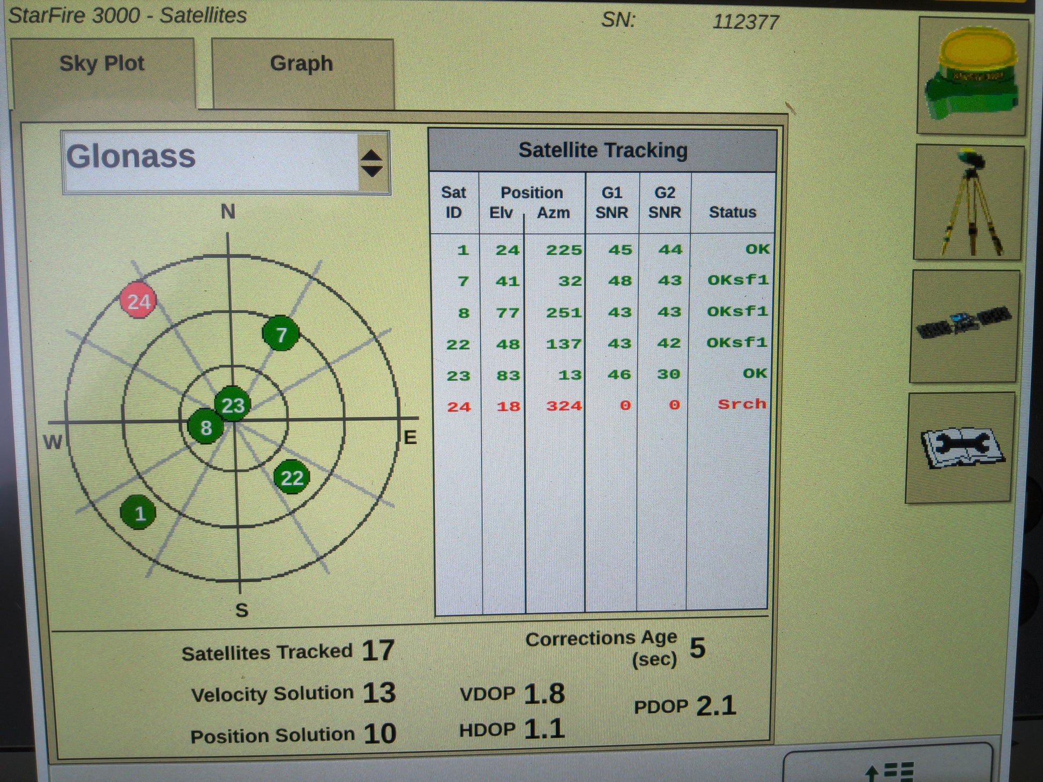The width and height of the screenshot is (1043, 782).
Task: Click the Elv column header
Action: [501, 213]
